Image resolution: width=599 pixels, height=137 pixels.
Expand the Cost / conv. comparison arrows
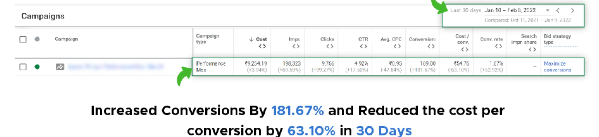click(x=465, y=49)
